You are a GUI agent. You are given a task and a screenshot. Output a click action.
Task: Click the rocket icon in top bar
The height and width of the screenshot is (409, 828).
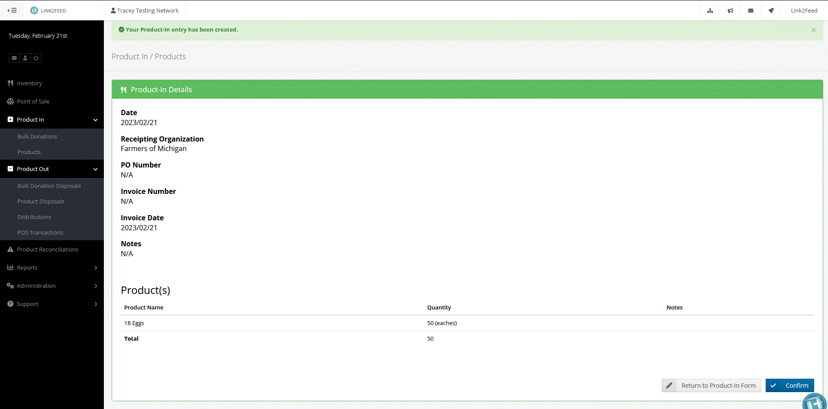pos(771,10)
